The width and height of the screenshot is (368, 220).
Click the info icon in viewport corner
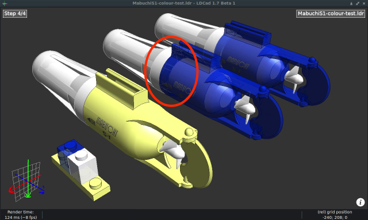361,202
